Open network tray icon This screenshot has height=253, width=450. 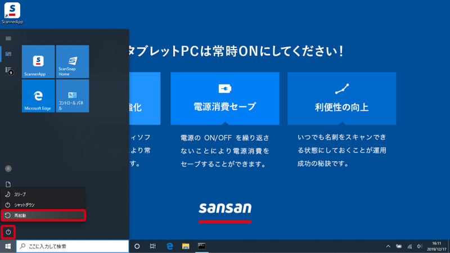409,246
